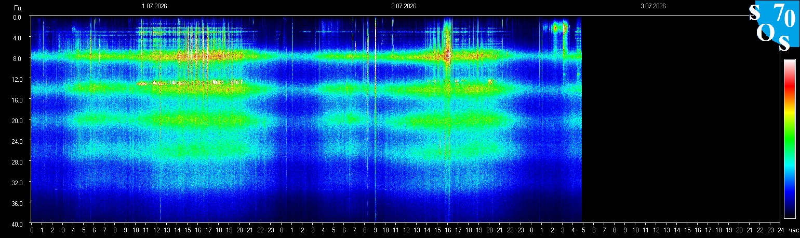Click the 40.0 frequency axis label
800x238 pixels.
click(17, 224)
